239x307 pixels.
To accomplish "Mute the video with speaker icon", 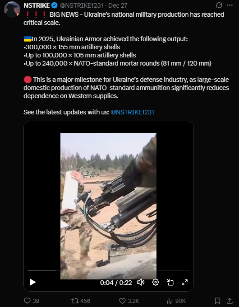I will click(x=141, y=282).
